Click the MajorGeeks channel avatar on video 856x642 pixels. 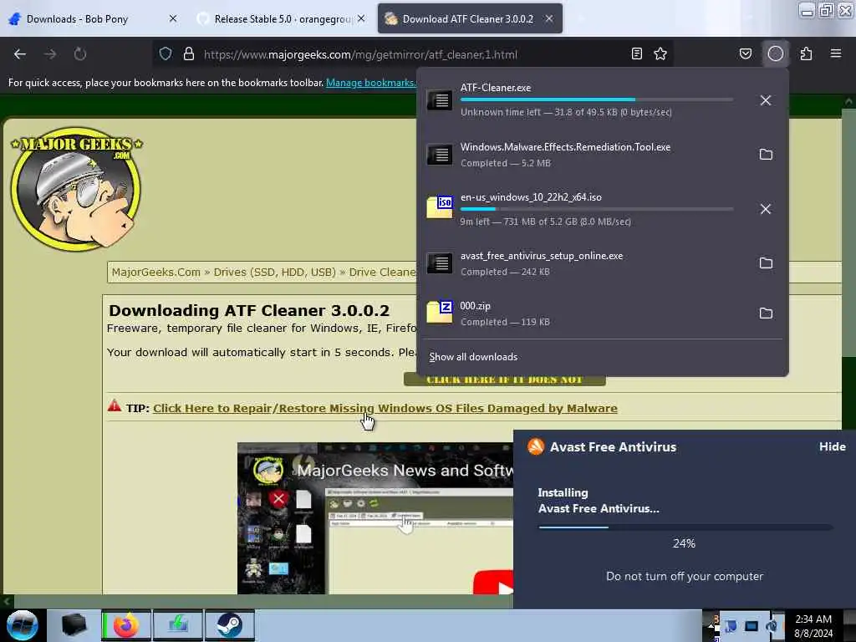click(x=267, y=470)
